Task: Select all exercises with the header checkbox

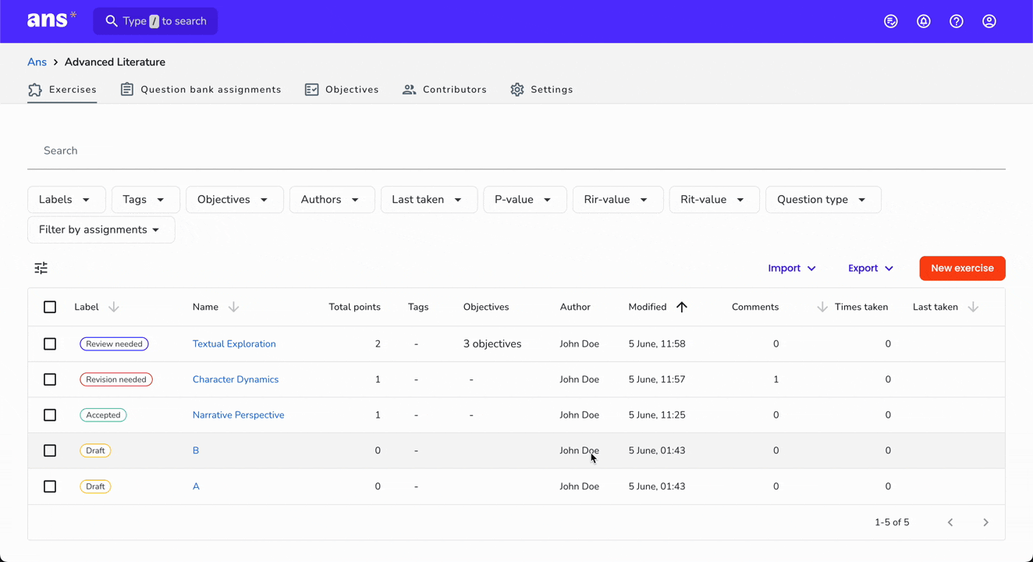Action: tap(50, 307)
